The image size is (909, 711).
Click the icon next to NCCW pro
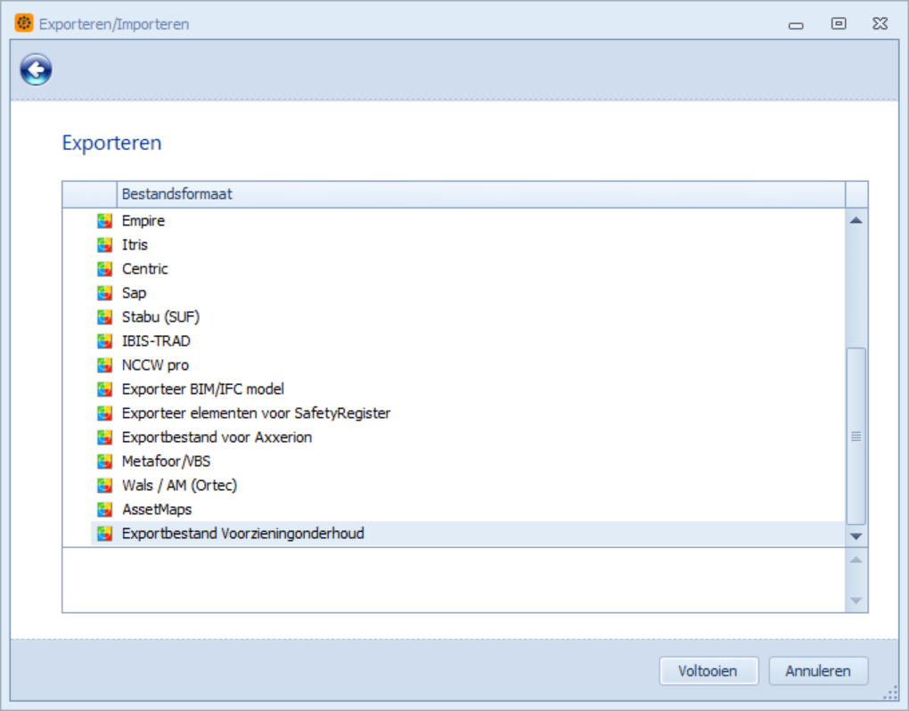coord(104,365)
